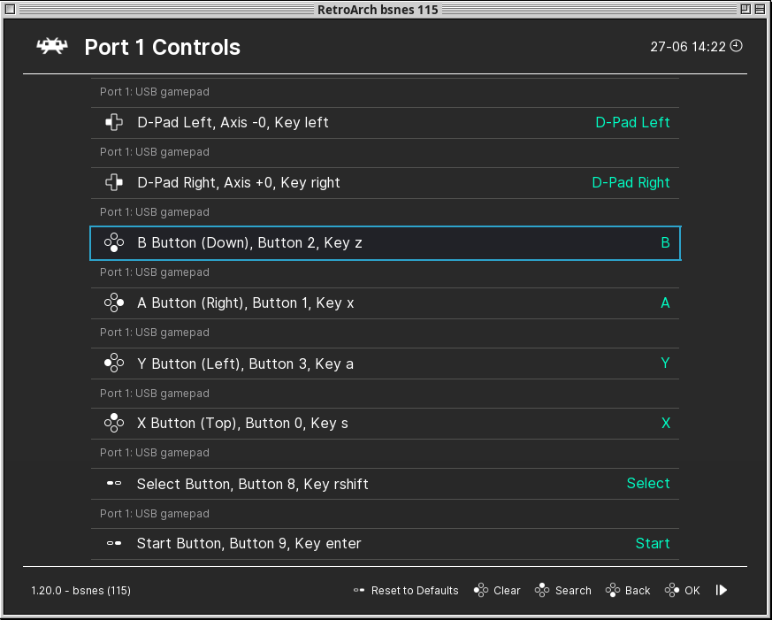Click the play-step arrow in the footer

722,590
